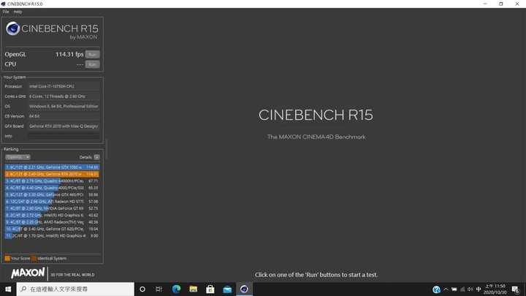Click the blue help question mark tray icon
Screen dimensions: 526x296
pyautogui.click(x=436, y=289)
